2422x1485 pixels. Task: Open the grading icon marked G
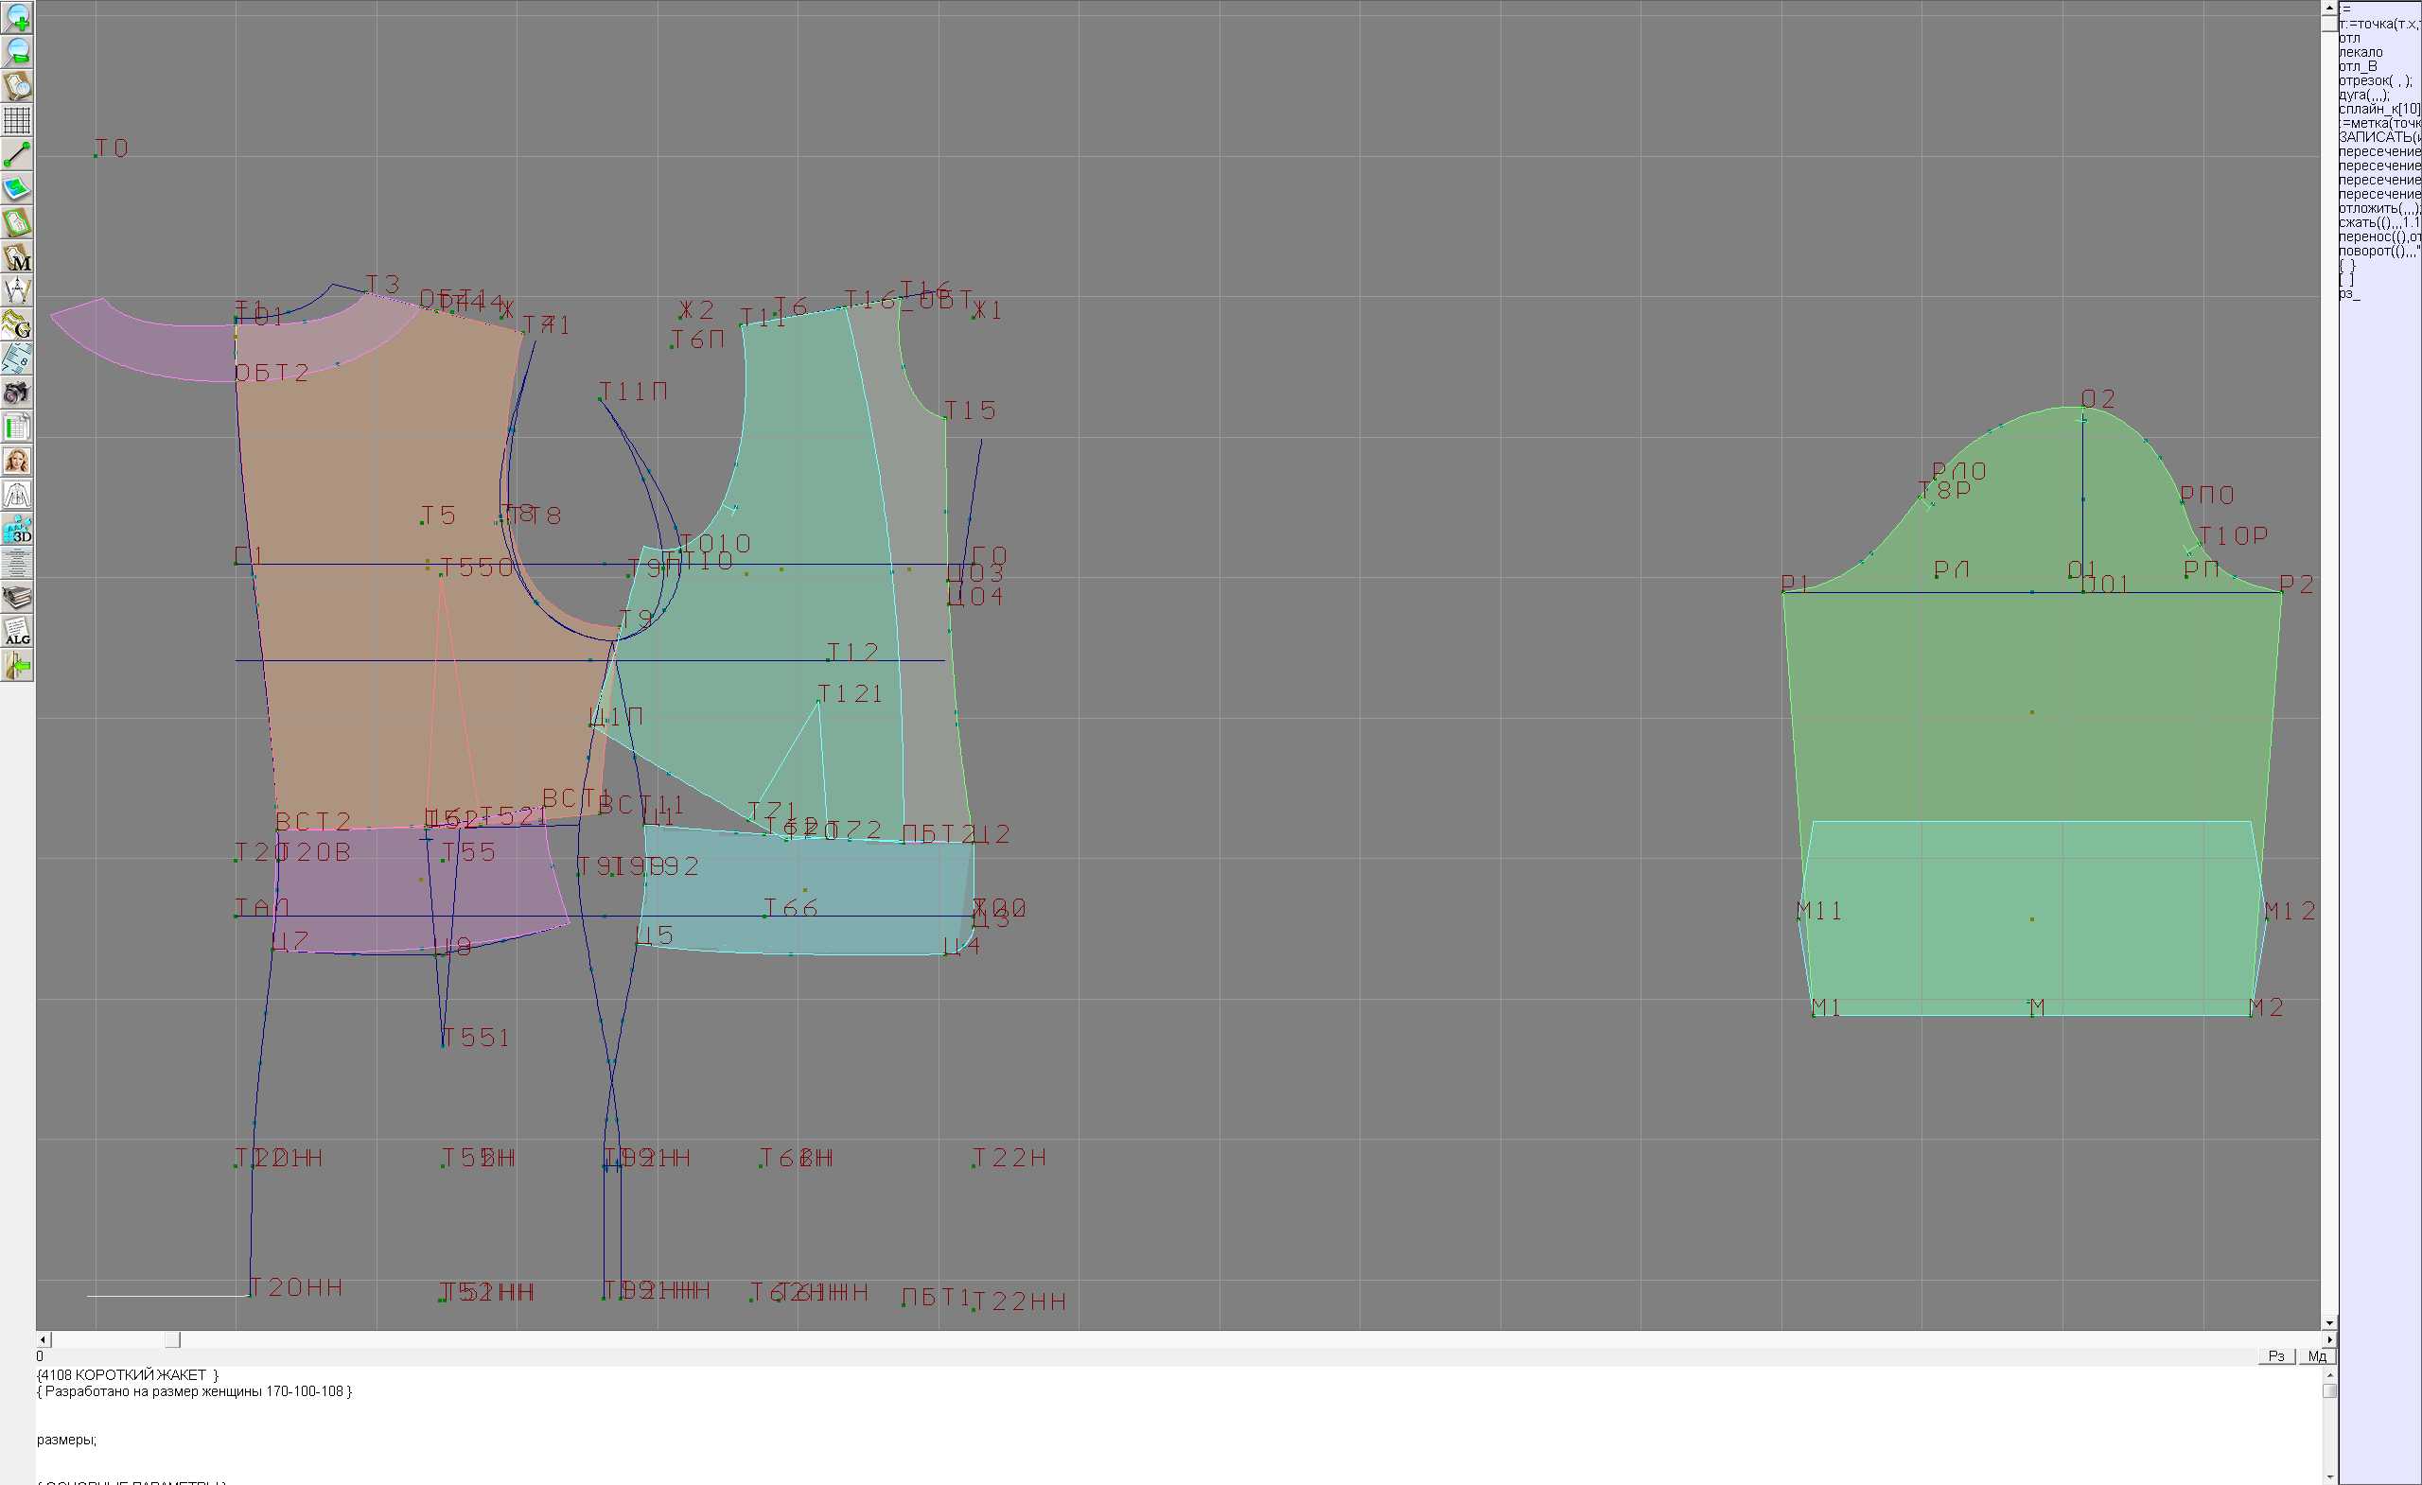(17, 324)
